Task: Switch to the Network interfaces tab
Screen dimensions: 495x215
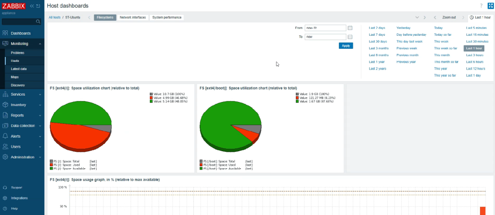Action: pyautogui.click(x=132, y=17)
